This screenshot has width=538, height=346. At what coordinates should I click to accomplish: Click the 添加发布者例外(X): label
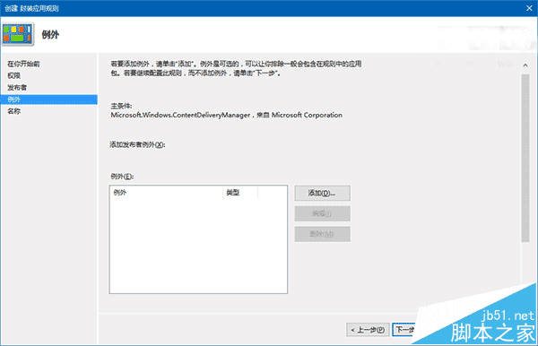[x=137, y=144]
